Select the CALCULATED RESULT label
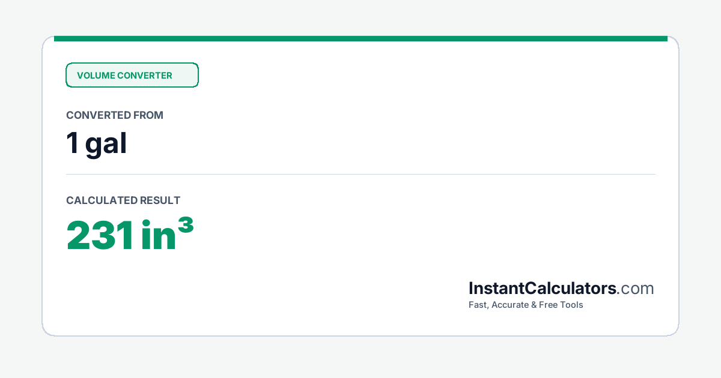721x378 pixels. click(123, 200)
